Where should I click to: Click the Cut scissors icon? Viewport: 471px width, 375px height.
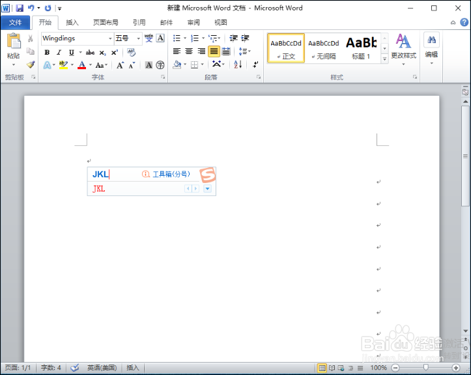[31, 38]
